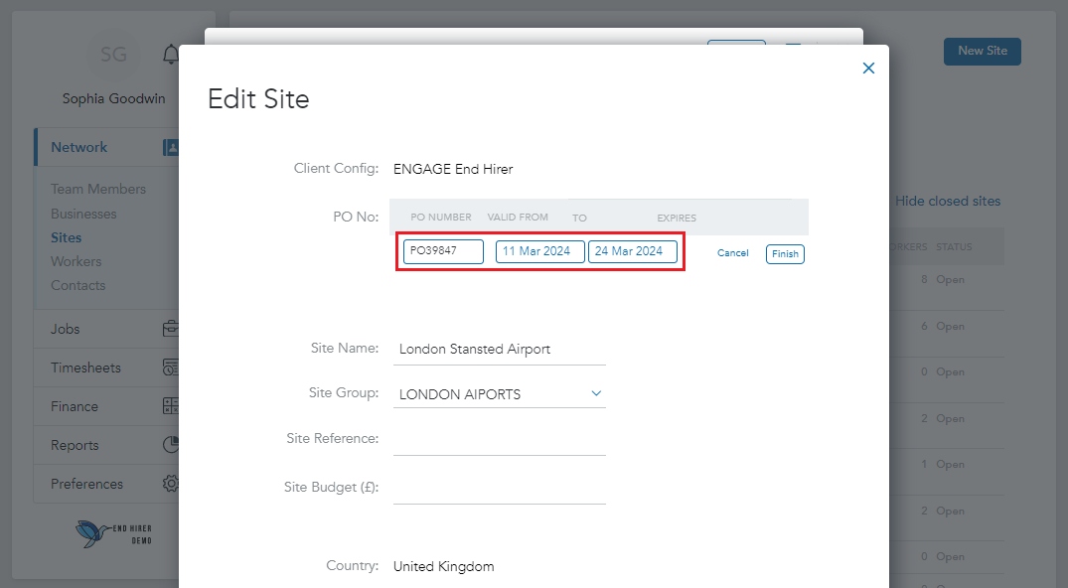Open the Valid From date 11 Mar 2024
The image size is (1068, 588).
click(x=540, y=251)
